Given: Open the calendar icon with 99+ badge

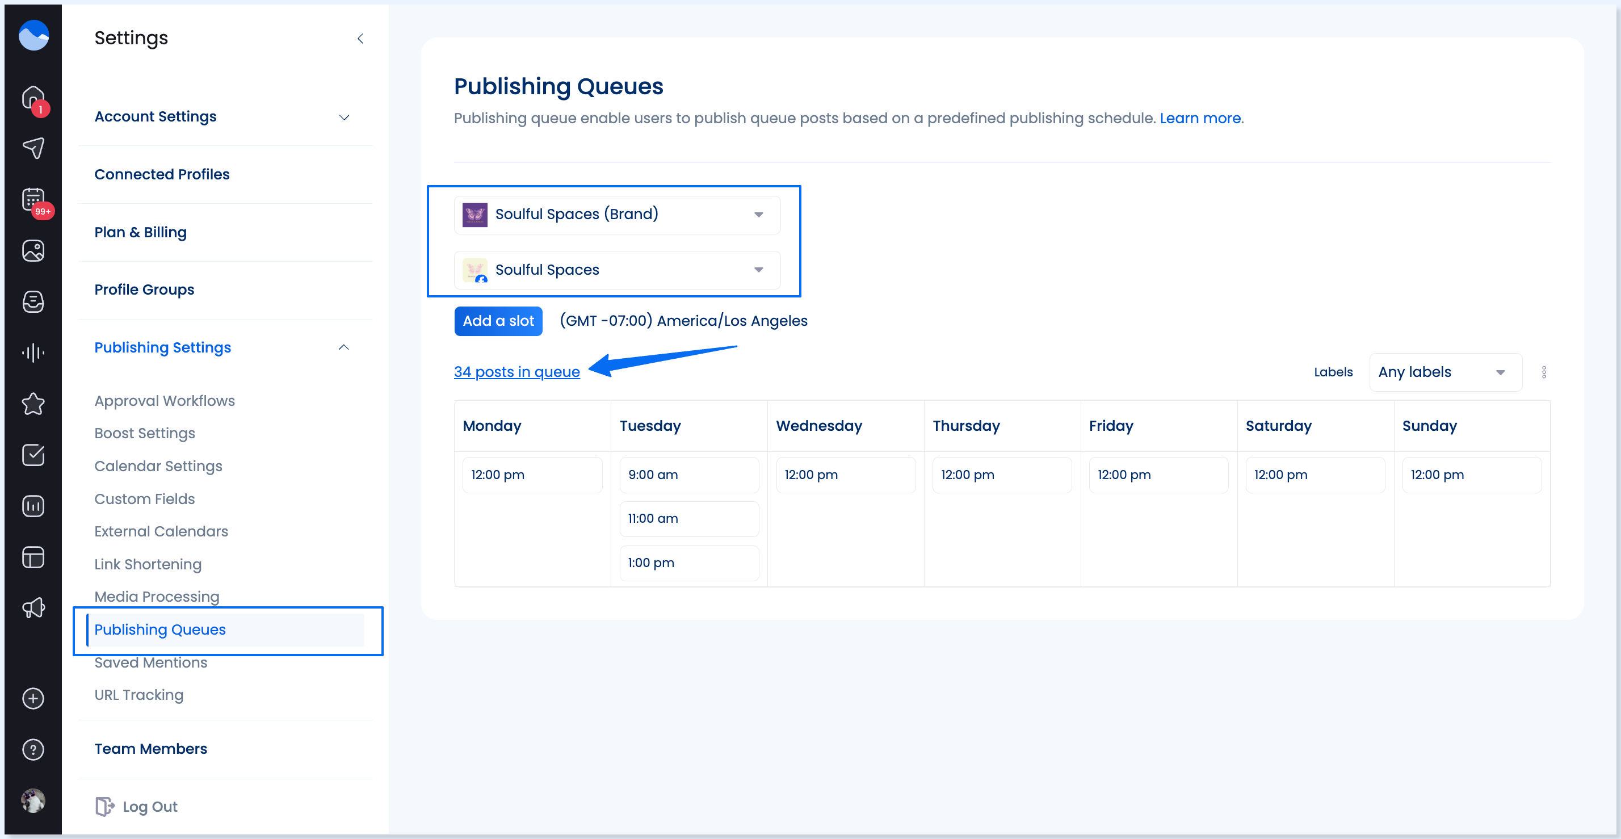Looking at the screenshot, I should coord(33,199).
